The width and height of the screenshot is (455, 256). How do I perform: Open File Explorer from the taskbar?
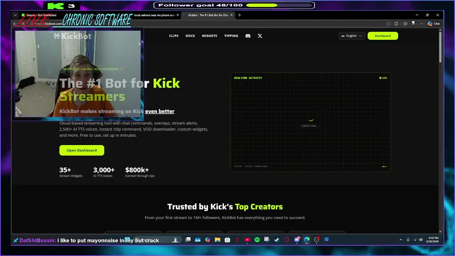coord(218,240)
